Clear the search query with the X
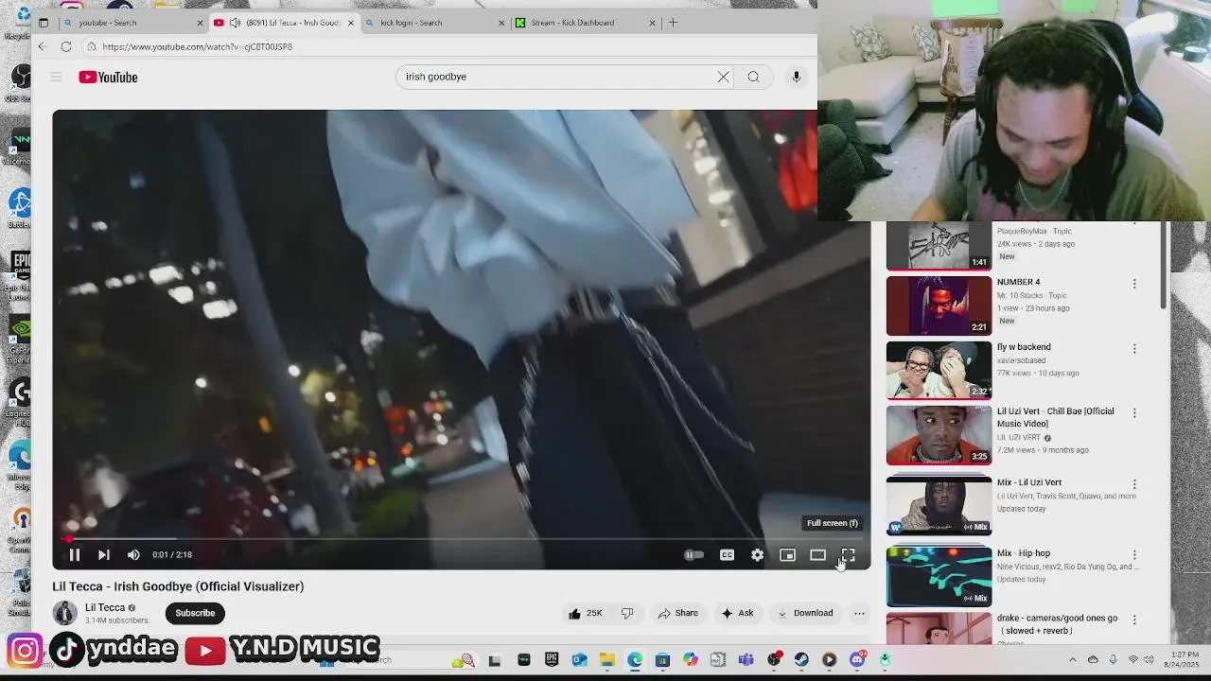 pyautogui.click(x=723, y=77)
